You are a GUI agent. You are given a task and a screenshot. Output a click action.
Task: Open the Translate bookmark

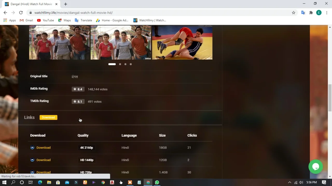(83, 20)
